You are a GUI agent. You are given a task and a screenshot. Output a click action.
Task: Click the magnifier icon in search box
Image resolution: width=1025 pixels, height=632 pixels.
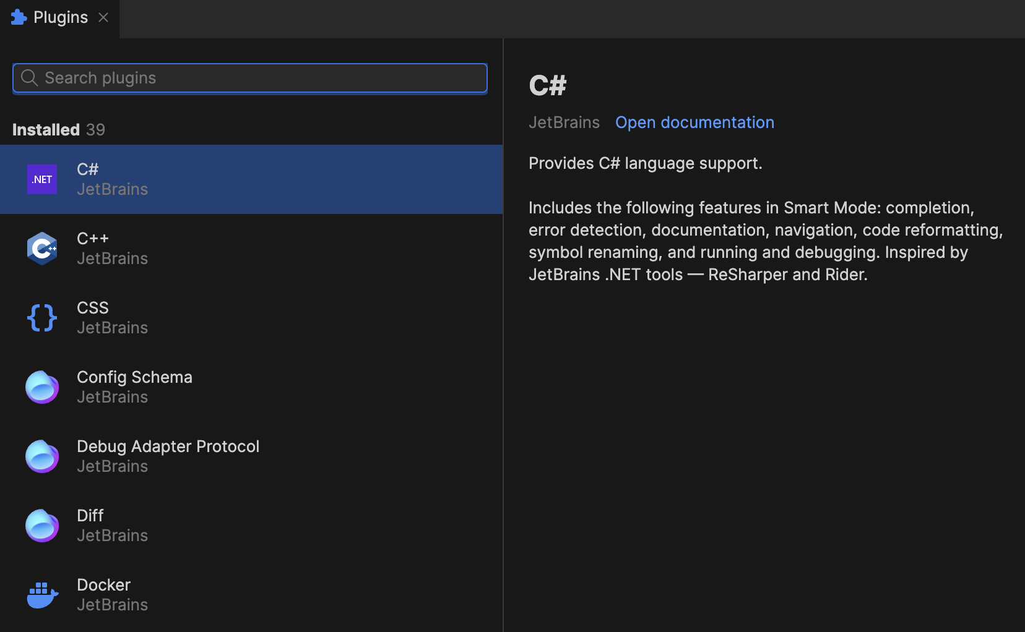click(29, 78)
